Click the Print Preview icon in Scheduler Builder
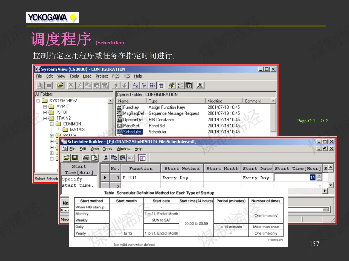 pyautogui.click(x=95, y=158)
